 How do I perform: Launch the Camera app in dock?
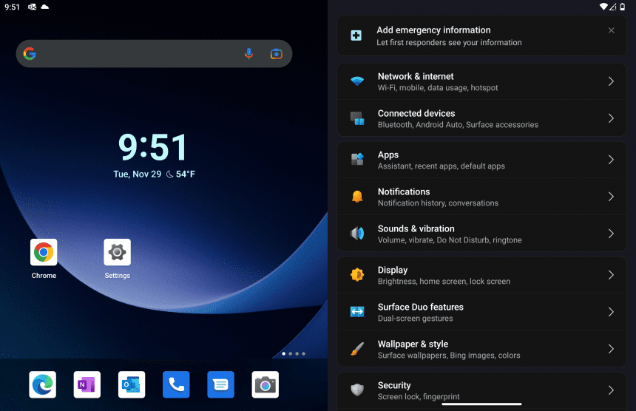point(265,384)
